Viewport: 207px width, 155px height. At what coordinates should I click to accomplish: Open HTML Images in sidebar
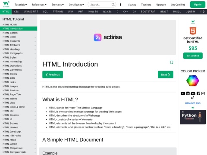[19, 86]
